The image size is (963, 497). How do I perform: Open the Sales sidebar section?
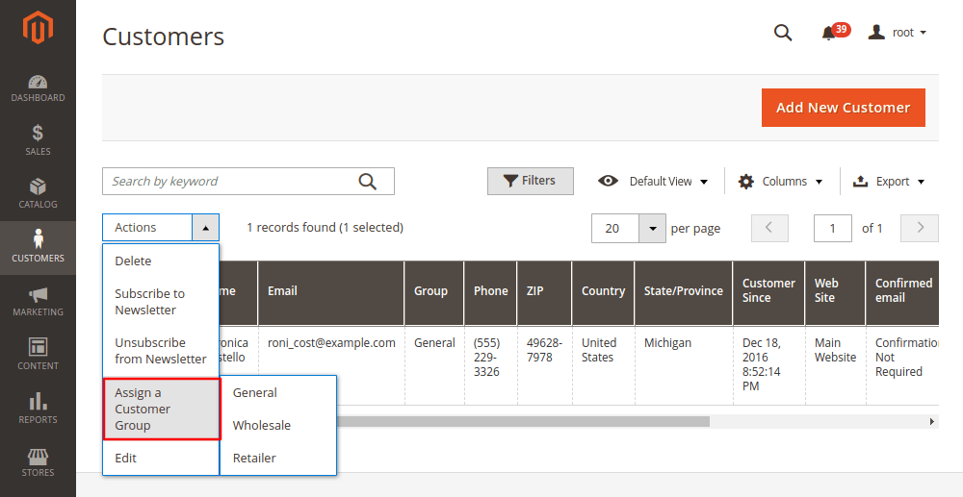[x=39, y=140]
